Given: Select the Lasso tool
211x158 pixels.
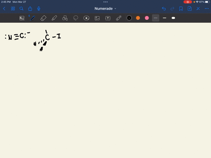Looking at the screenshot, I should coord(76,18).
